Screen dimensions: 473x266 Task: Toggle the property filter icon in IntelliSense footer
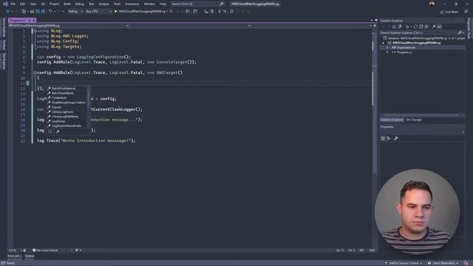[x=58, y=132]
